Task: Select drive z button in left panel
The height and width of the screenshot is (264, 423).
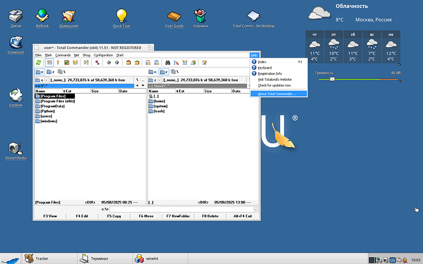Action: coord(50,72)
